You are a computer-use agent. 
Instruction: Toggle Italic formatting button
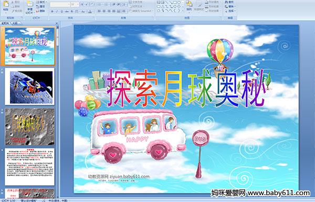(57, 12)
